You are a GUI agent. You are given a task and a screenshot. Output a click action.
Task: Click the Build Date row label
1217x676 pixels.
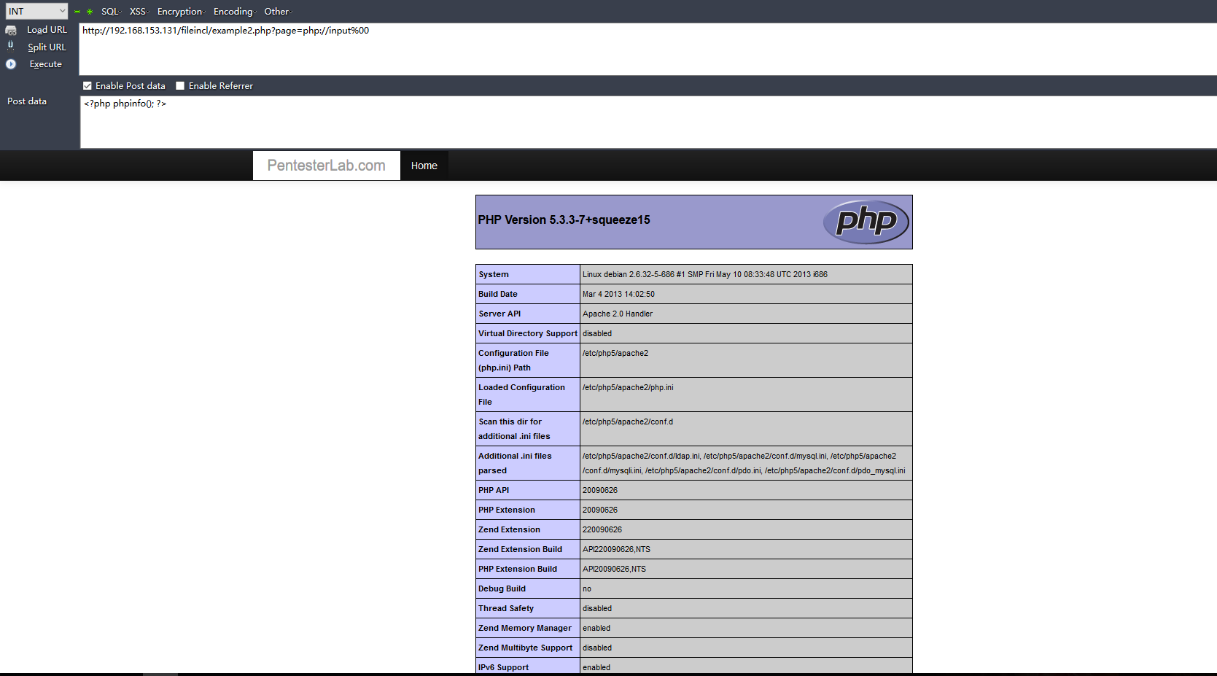pos(498,294)
